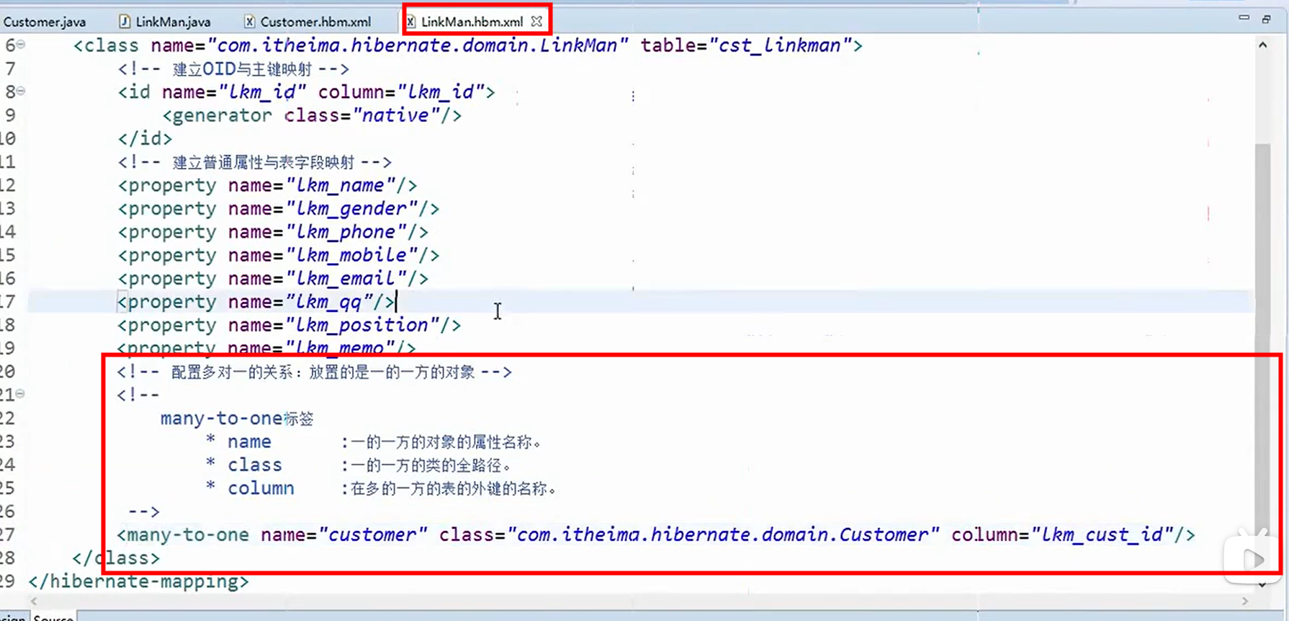Click the many-to-one name value "customer"
Viewport: 1289px width, 621px height.
(x=372, y=535)
